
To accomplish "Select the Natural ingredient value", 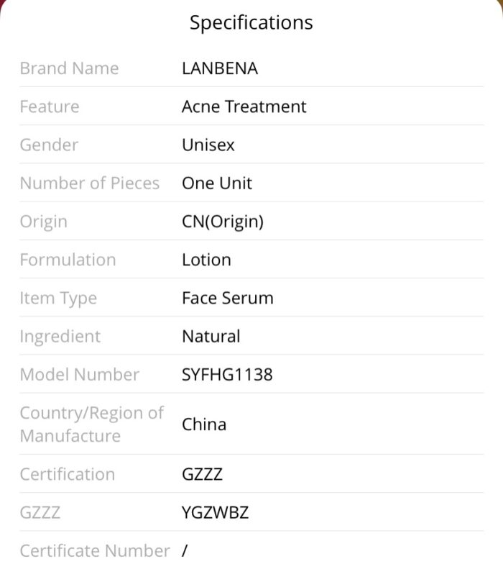I will (x=211, y=337).
